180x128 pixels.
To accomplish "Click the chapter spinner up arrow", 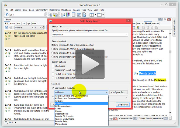I will coord(43,27).
